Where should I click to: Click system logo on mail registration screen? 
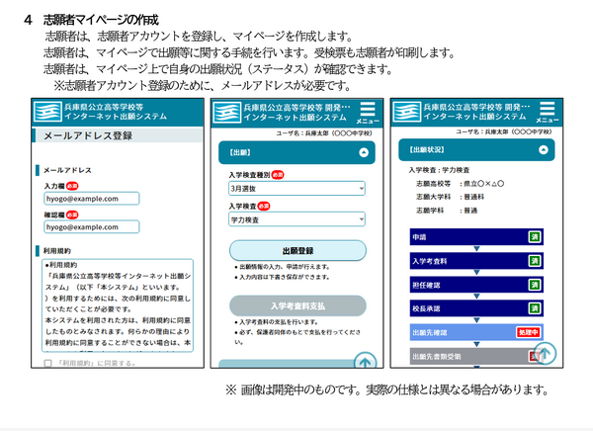[49, 112]
